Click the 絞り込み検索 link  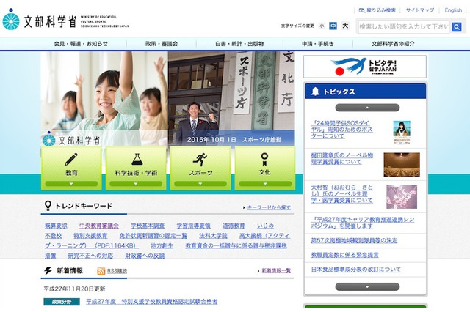click(377, 10)
